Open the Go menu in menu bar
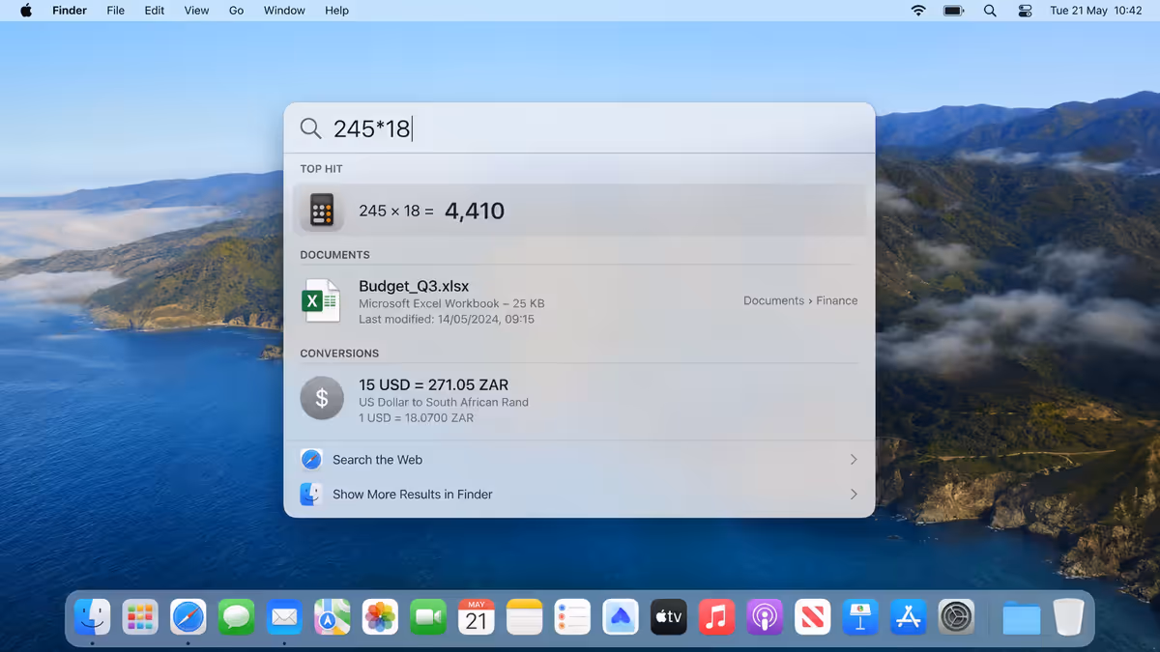The image size is (1160, 652). [237, 11]
